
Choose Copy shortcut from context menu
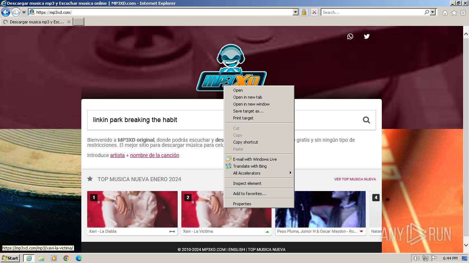259,142
